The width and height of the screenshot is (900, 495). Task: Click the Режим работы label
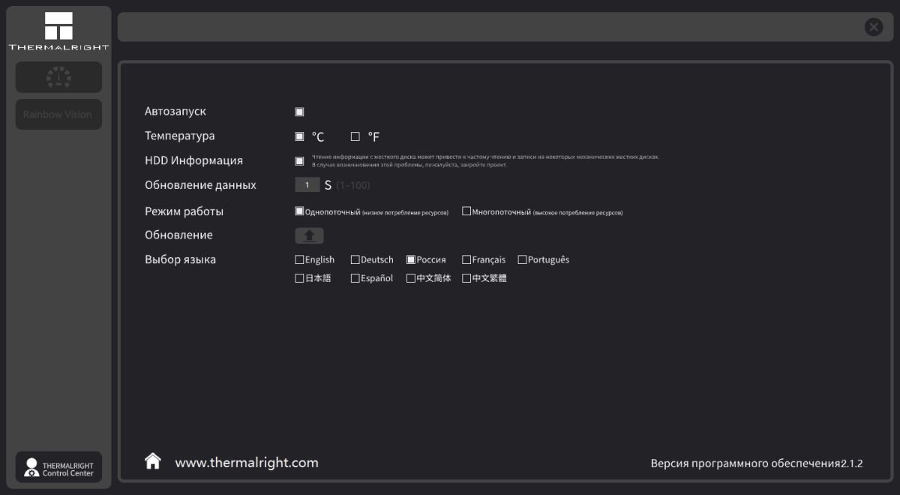(x=184, y=211)
